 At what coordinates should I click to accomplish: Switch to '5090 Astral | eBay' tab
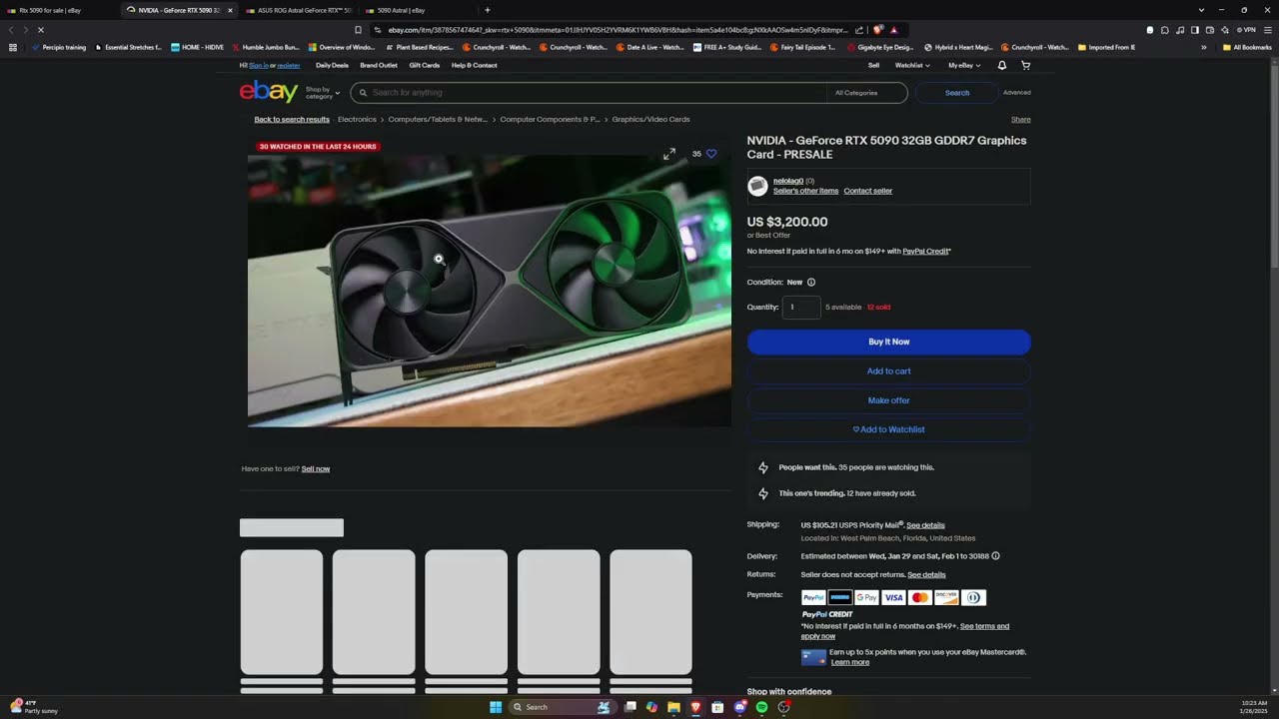tap(417, 10)
